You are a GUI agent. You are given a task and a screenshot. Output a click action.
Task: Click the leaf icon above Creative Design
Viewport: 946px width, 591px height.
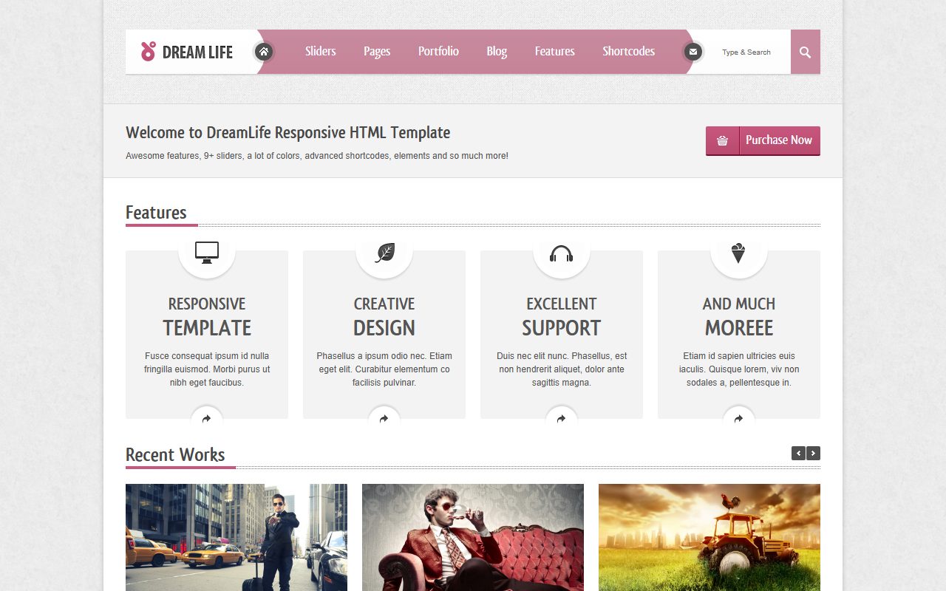pos(384,253)
